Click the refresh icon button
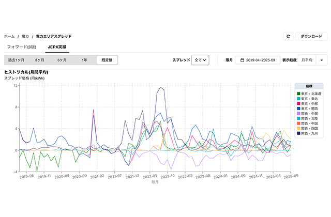 pyautogui.click(x=289, y=37)
